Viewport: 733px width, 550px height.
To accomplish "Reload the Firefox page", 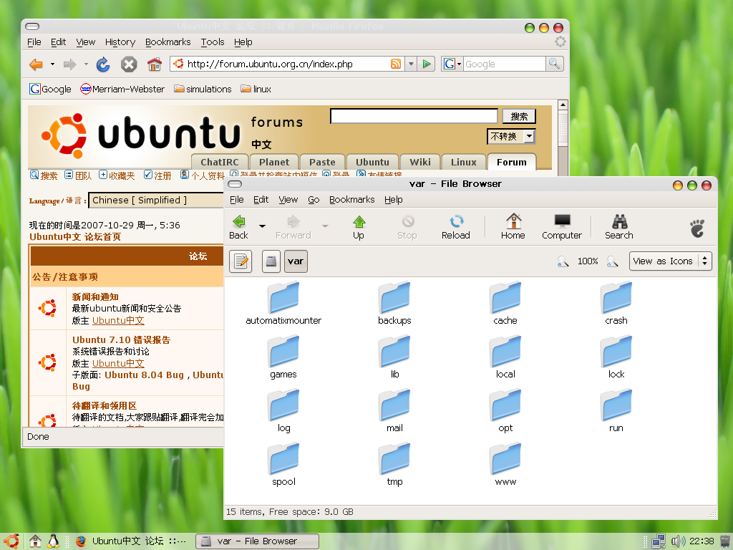I will [103, 64].
